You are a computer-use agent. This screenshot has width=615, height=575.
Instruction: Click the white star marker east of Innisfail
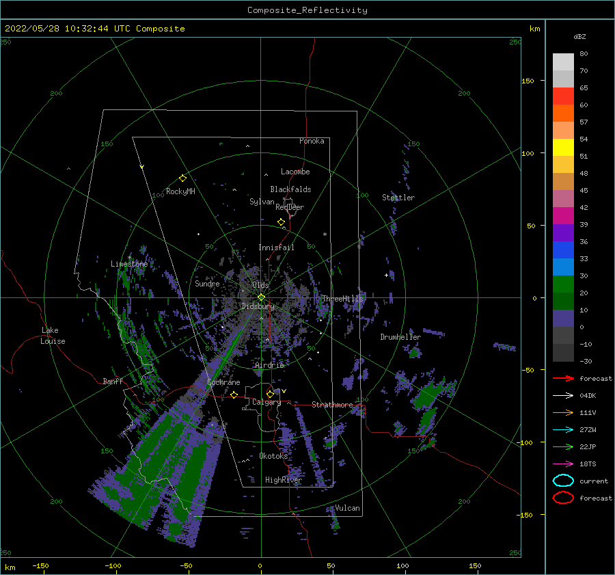click(x=325, y=235)
